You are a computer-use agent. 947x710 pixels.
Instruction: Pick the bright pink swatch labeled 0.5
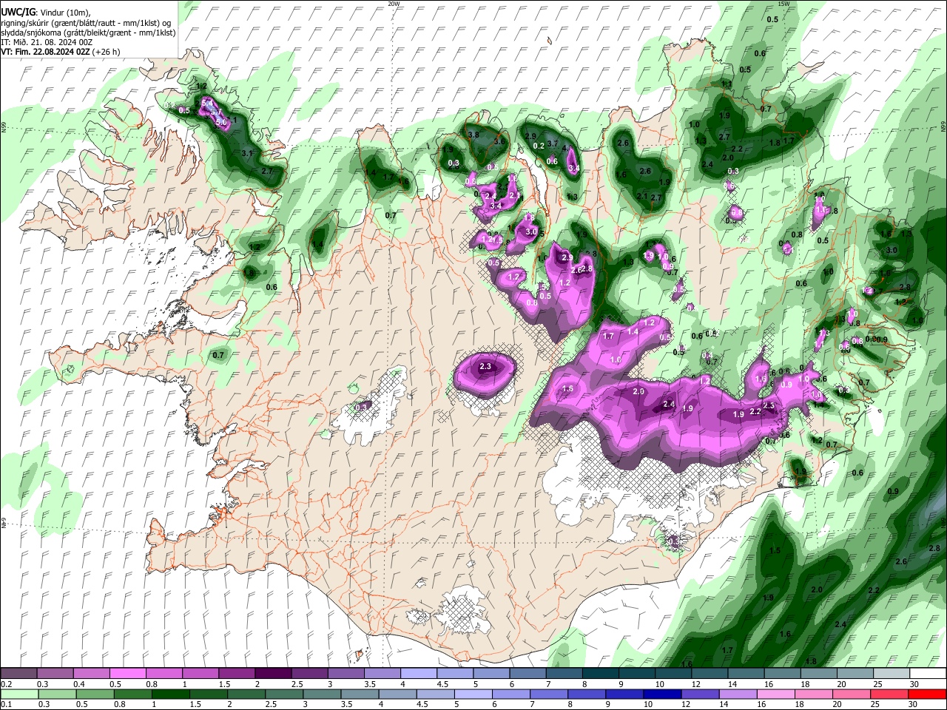point(127,673)
